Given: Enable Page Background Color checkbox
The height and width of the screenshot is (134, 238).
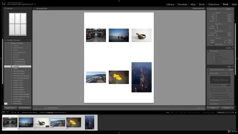Looking at the screenshot, I should (x=208, y=70).
